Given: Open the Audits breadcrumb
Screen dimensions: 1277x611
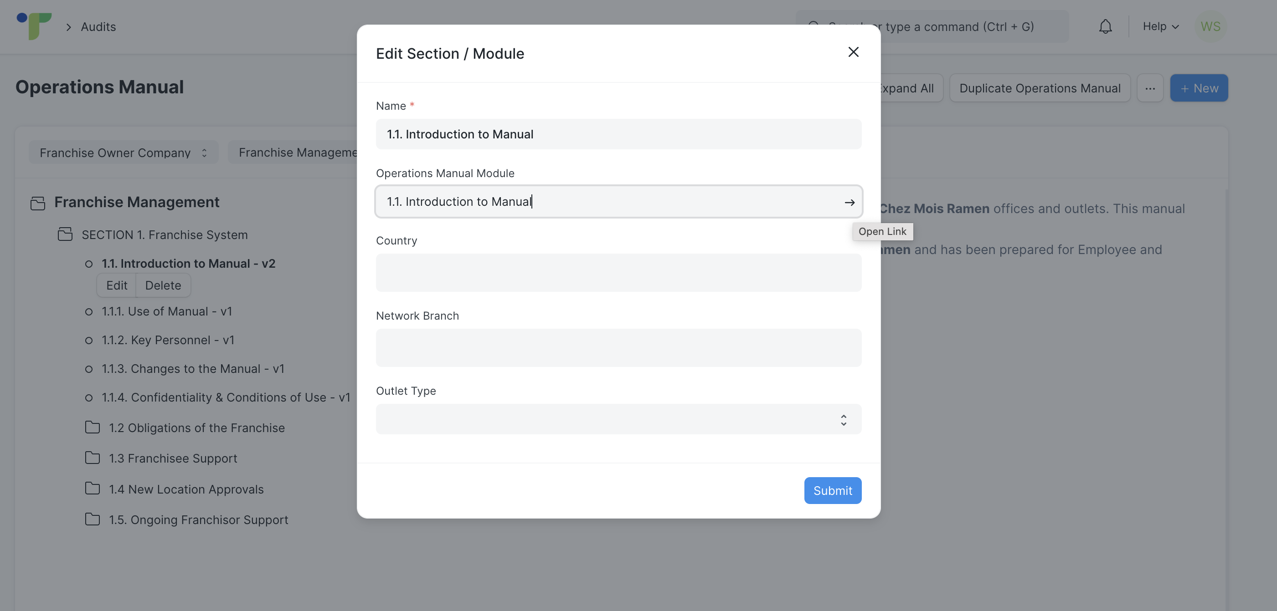Looking at the screenshot, I should tap(98, 27).
